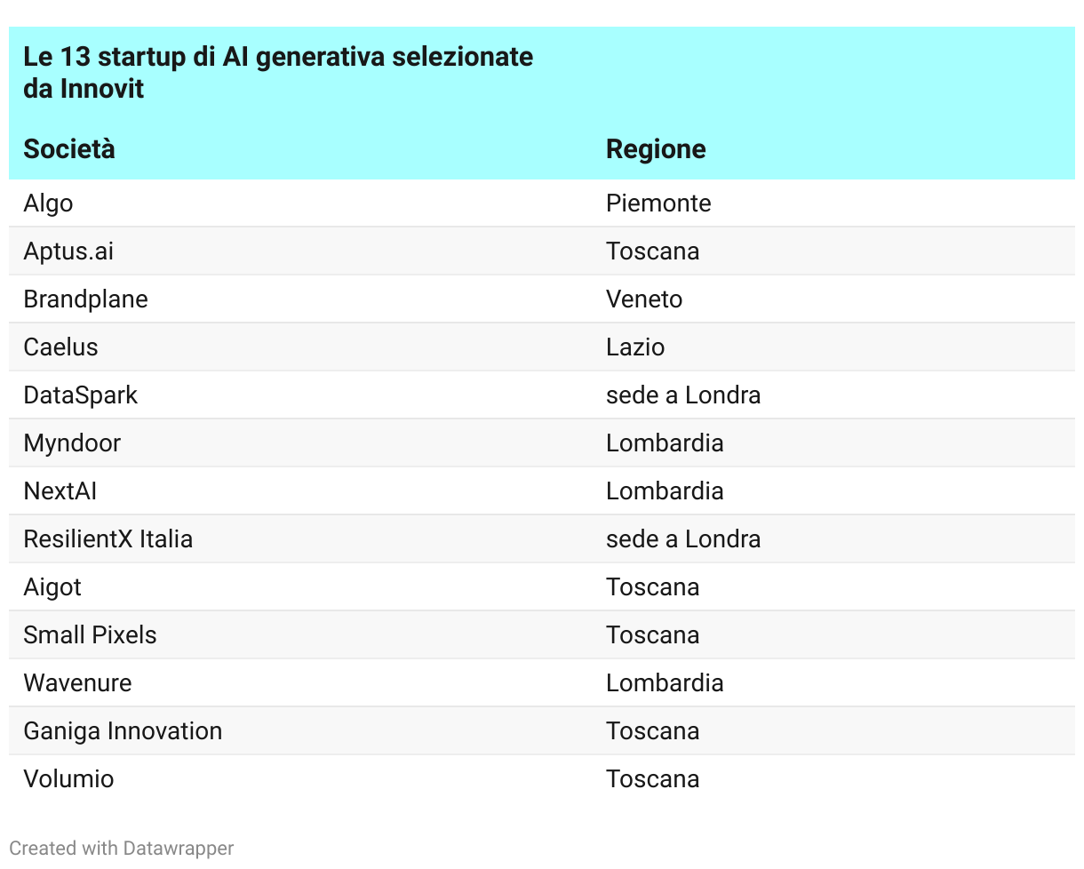Click the Volumio company entry

point(68,779)
